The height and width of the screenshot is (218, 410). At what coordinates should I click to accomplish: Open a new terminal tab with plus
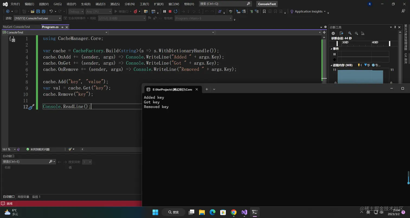207,89
